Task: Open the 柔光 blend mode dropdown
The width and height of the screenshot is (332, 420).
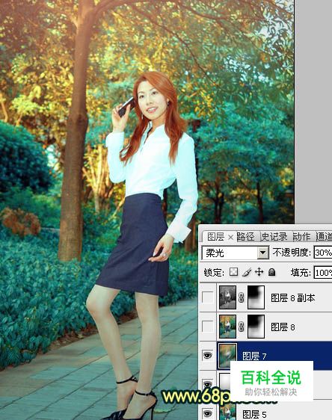Action: click(263, 253)
